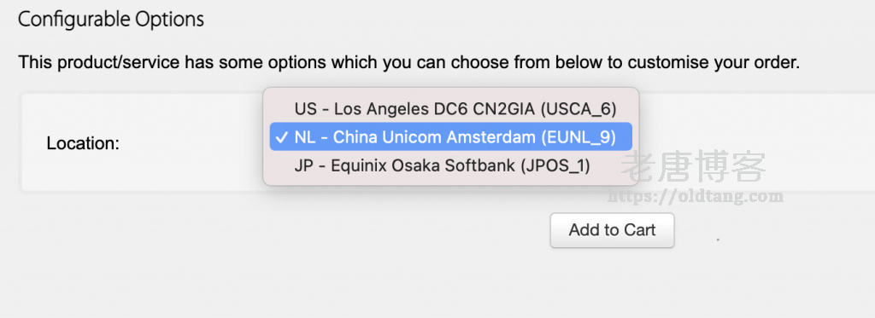
Task: Click the USCA_6 datacenter code
Action: click(x=578, y=109)
